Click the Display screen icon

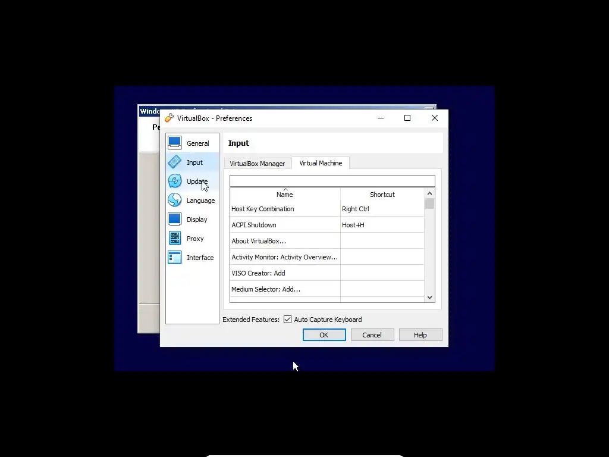click(x=174, y=219)
